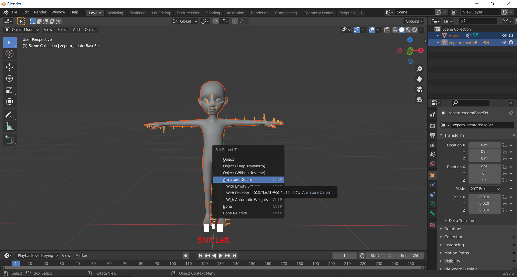Expand zepeto_creatorBaseSet in outliner
517x277 pixels.
pyautogui.click(x=438, y=42)
